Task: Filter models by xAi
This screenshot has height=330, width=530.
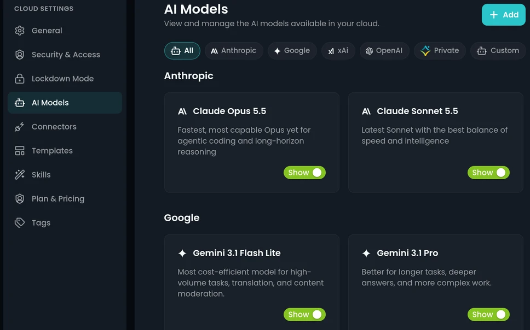Action: pyautogui.click(x=338, y=51)
